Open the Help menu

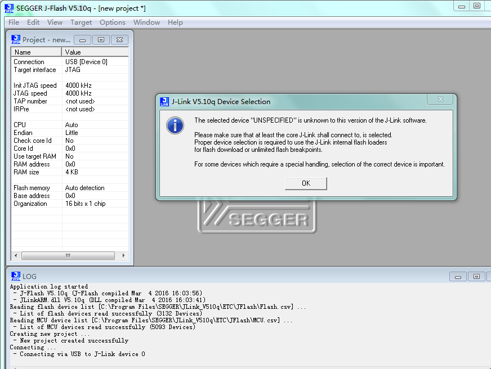tap(175, 22)
